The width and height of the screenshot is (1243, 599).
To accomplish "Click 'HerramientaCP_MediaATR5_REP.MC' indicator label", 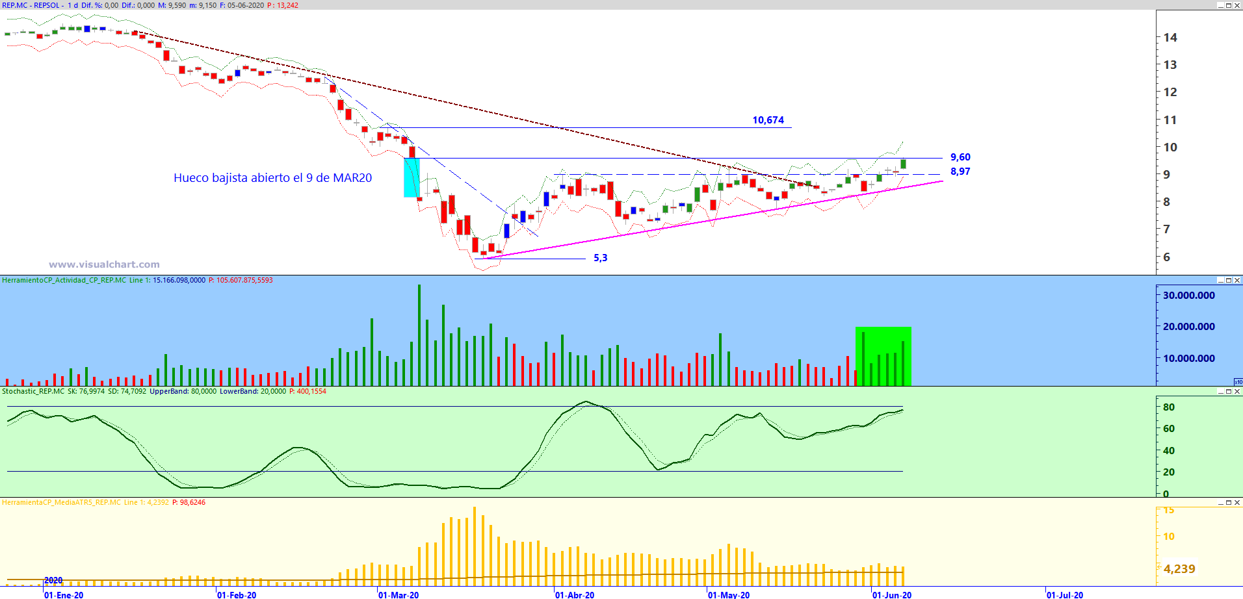I will (x=61, y=502).
